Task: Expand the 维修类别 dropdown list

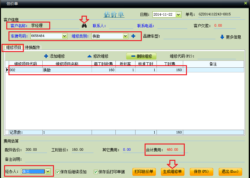Action: [x=125, y=36]
